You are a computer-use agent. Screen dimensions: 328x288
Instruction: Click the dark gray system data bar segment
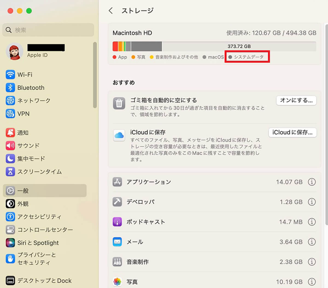(x=147, y=46)
